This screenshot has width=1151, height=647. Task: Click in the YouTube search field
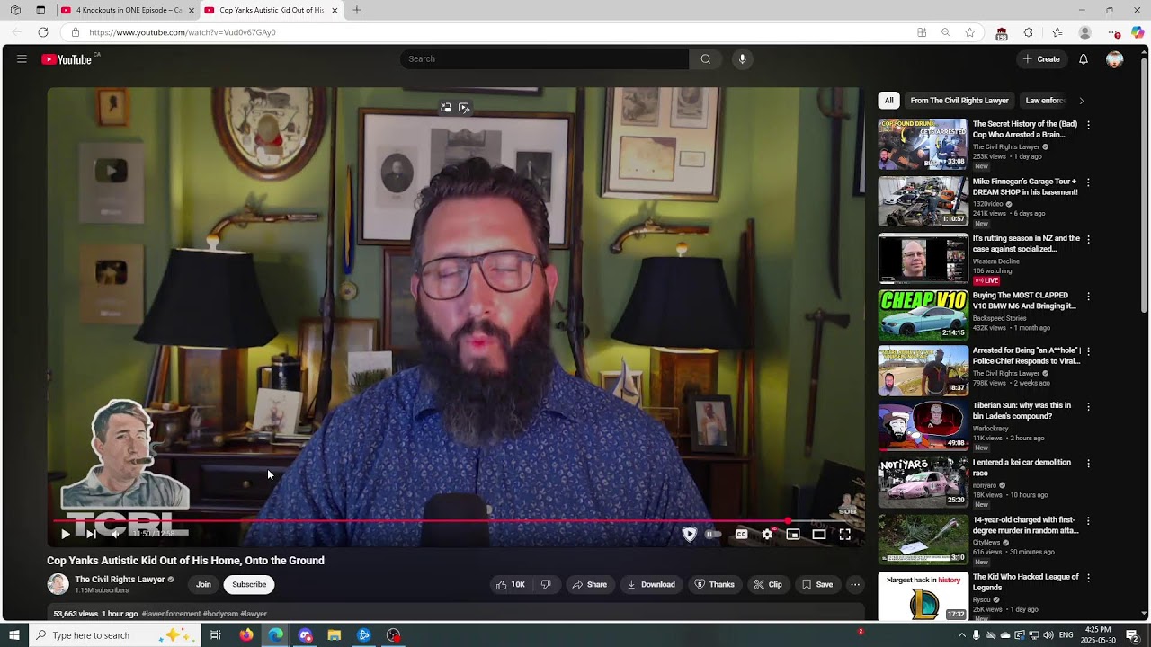544,59
